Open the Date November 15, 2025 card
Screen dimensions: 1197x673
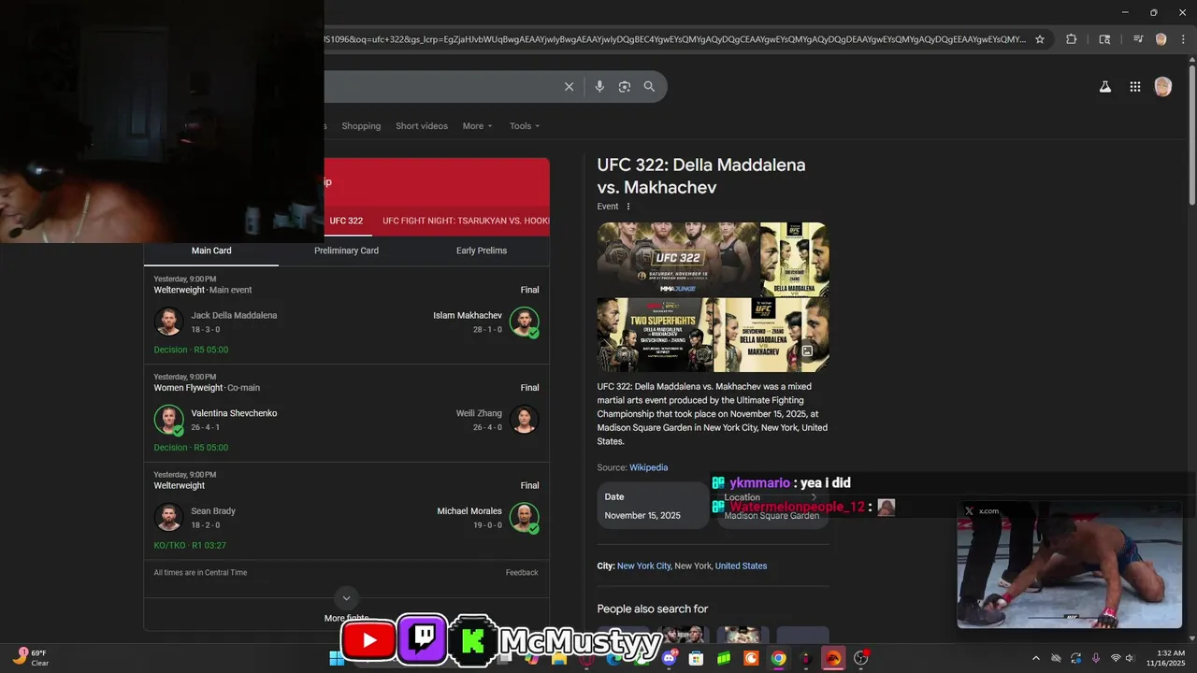(x=653, y=506)
